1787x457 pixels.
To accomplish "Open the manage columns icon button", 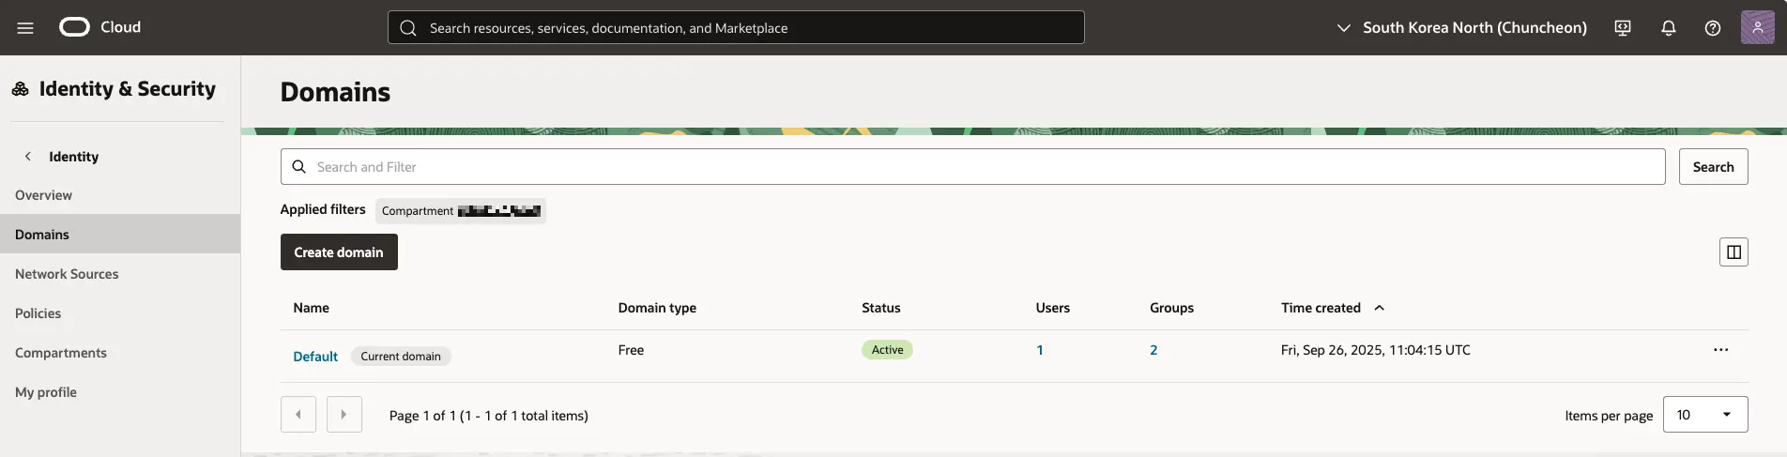I will click(x=1734, y=251).
